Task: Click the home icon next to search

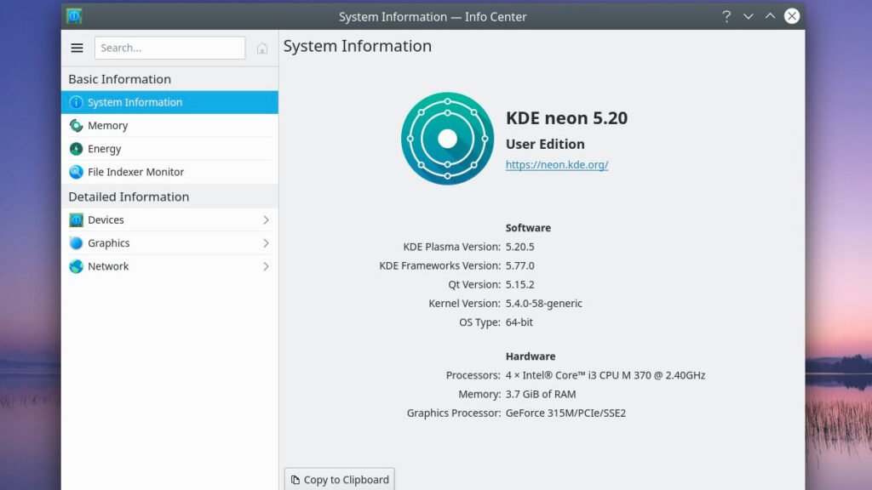Action: [x=262, y=48]
